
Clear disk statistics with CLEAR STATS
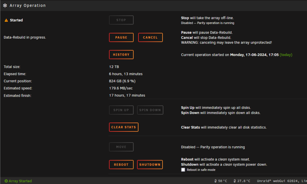124,127
